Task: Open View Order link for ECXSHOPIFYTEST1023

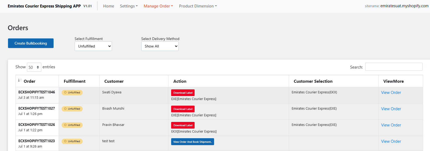Action: click(x=391, y=141)
